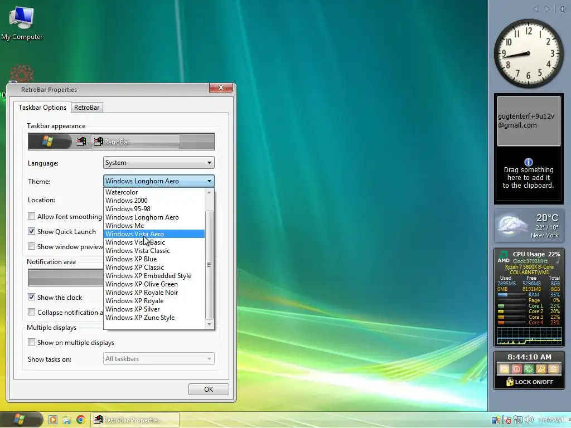Toggle Collapse notification area checkbox

[x=32, y=312]
